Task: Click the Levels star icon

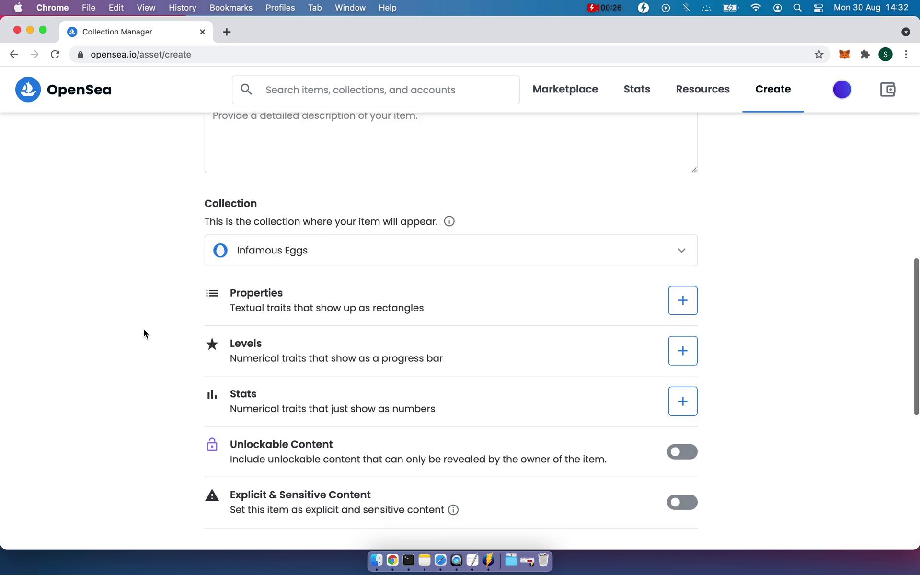Action: 212,344
